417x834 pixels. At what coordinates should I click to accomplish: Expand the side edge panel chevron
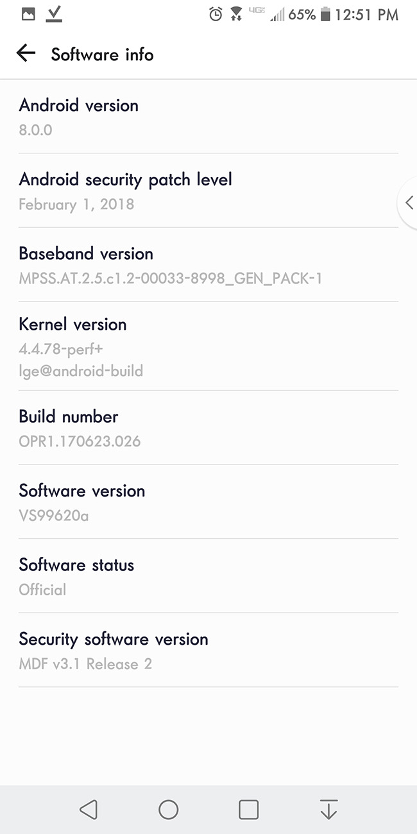click(409, 203)
